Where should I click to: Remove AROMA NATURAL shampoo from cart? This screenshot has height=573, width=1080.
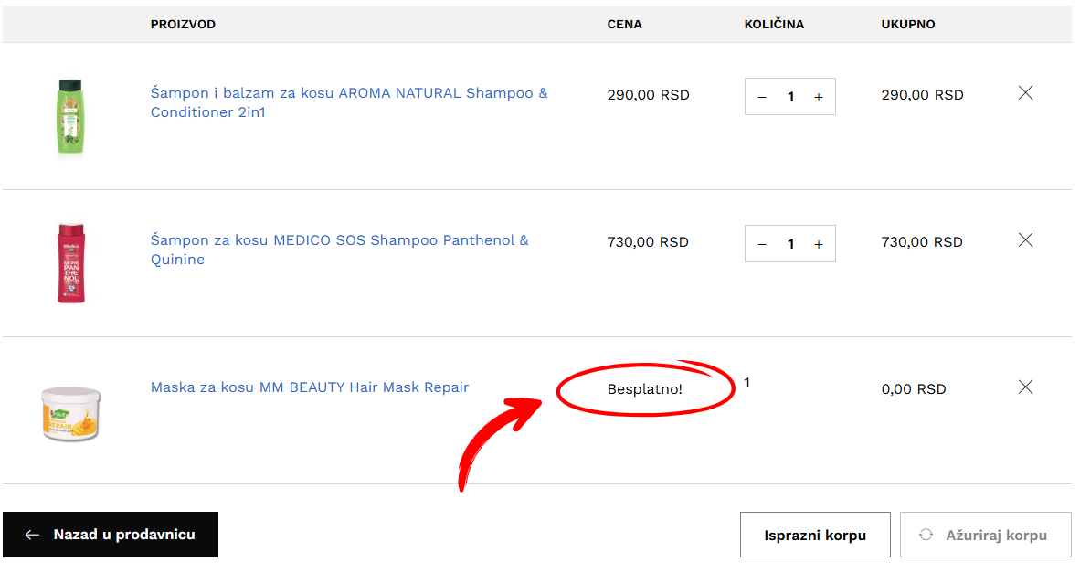pyautogui.click(x=1025, y=93)
